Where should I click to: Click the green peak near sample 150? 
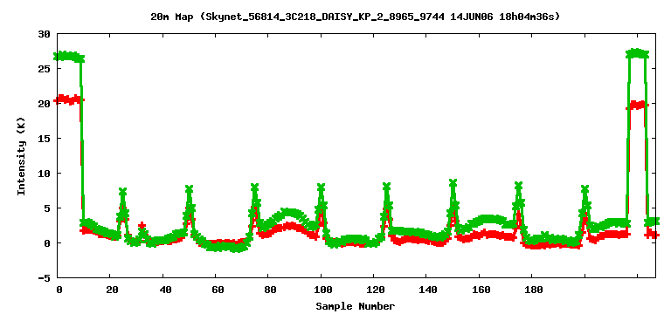pyautogui.click(x=453, y=183)
